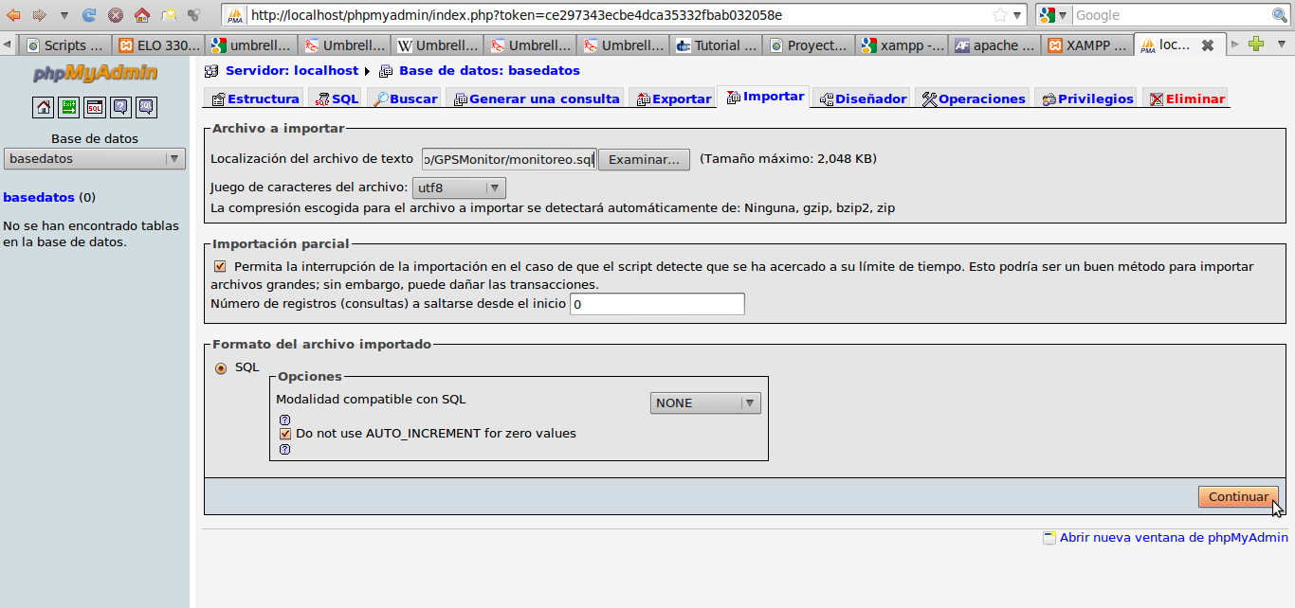This screenshot has height=608, width=1295.
Task: Switch to the Estructura tab
Action: click(254, 98)
